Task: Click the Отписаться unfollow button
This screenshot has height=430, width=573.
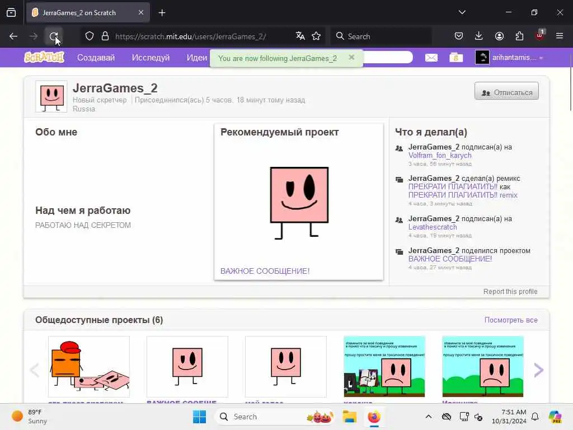Action: point(506,91)
